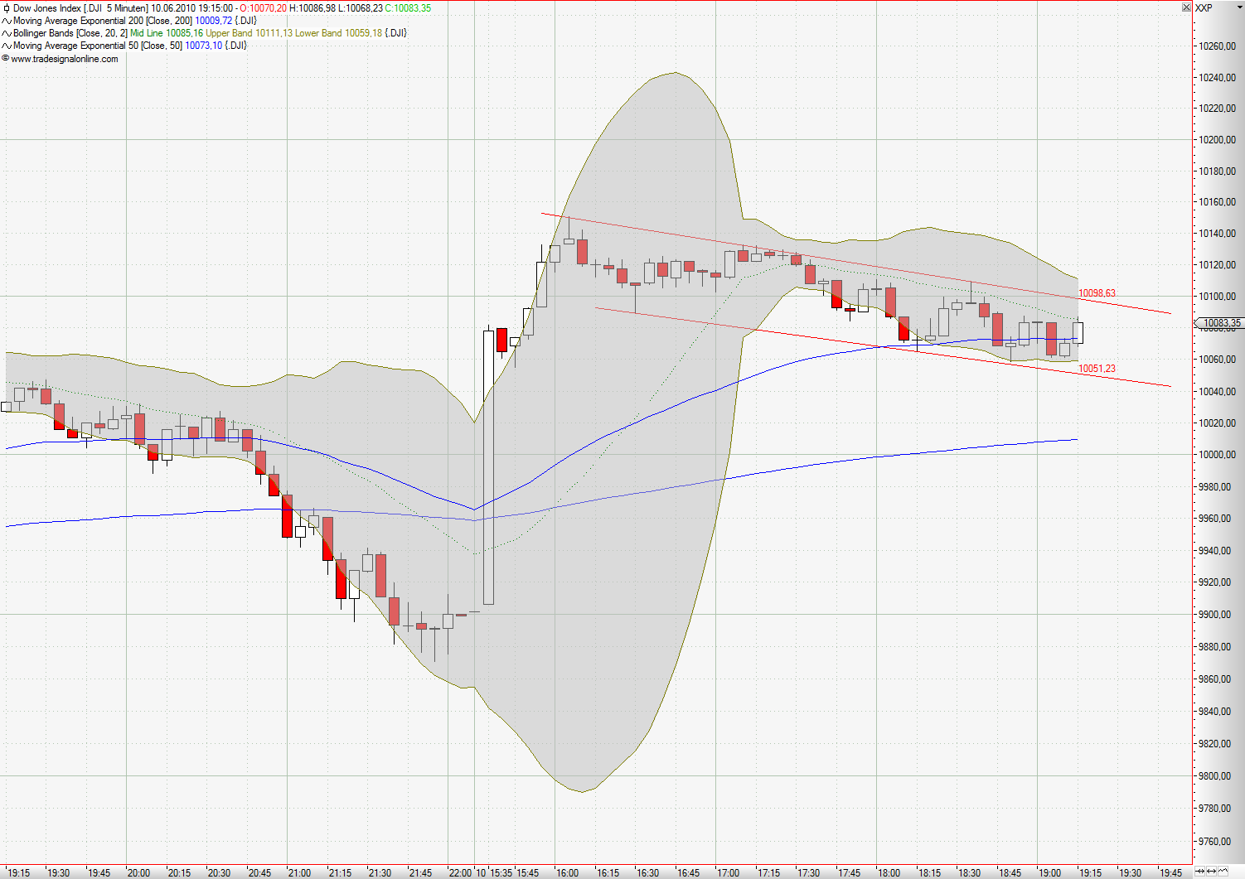Click the close value C:10083,35 in the legend
1245x879 pixels.
(x=408, y=8)
